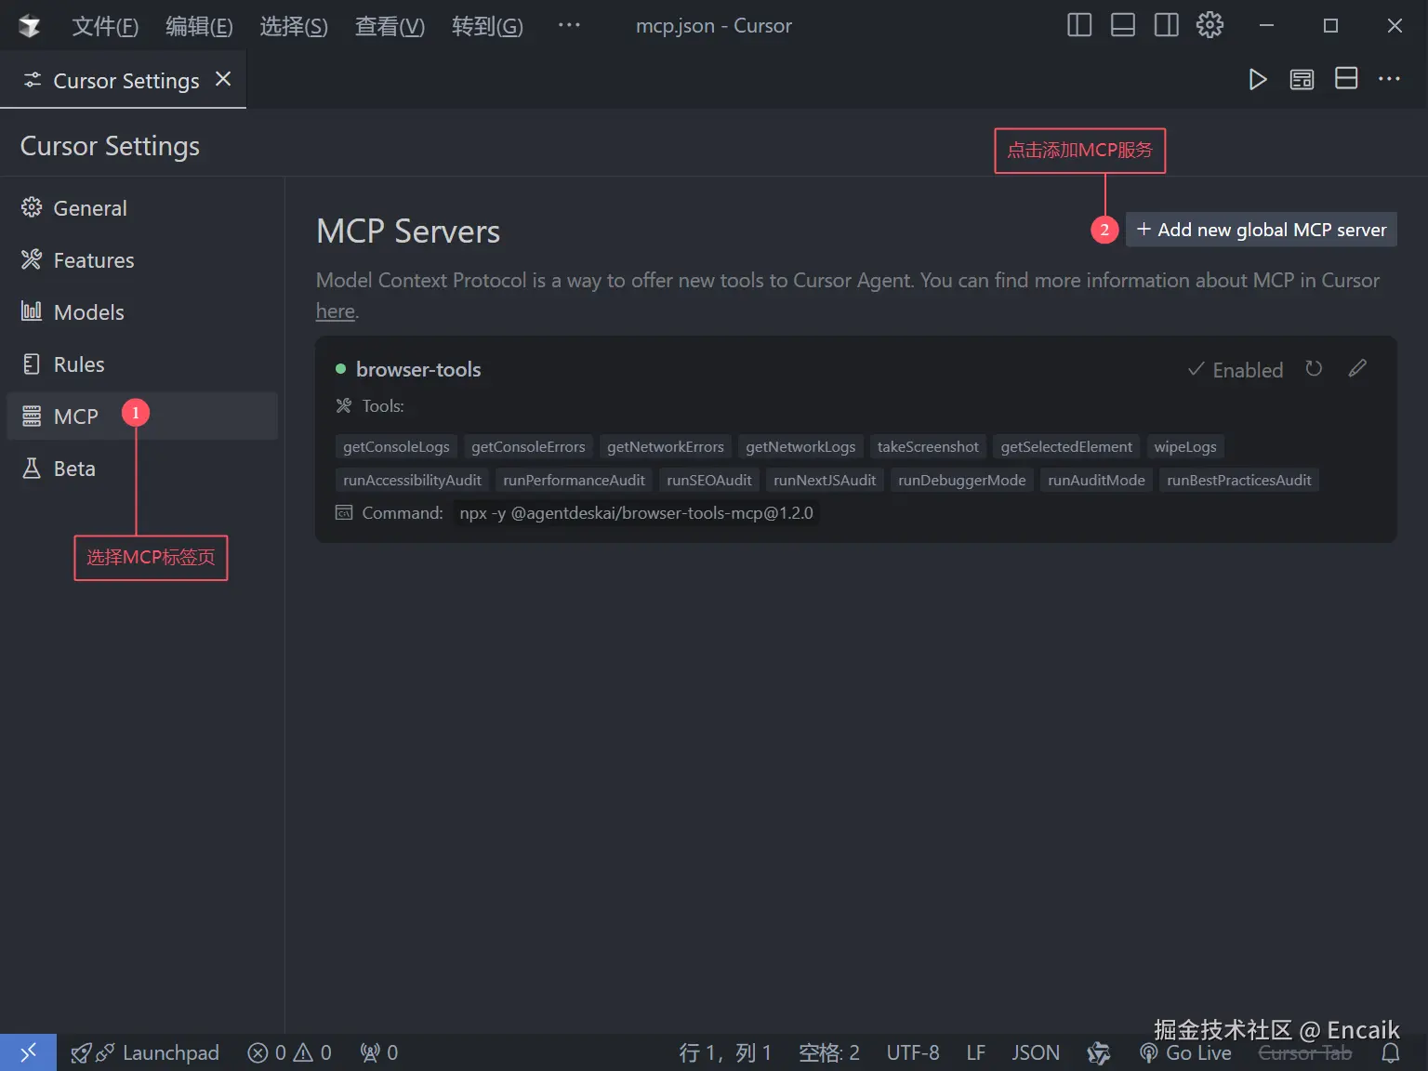The width and height of the screenshot is (1428, 1071).
Task: Split the editor with layout icon
Action: tap(1346, 79)
